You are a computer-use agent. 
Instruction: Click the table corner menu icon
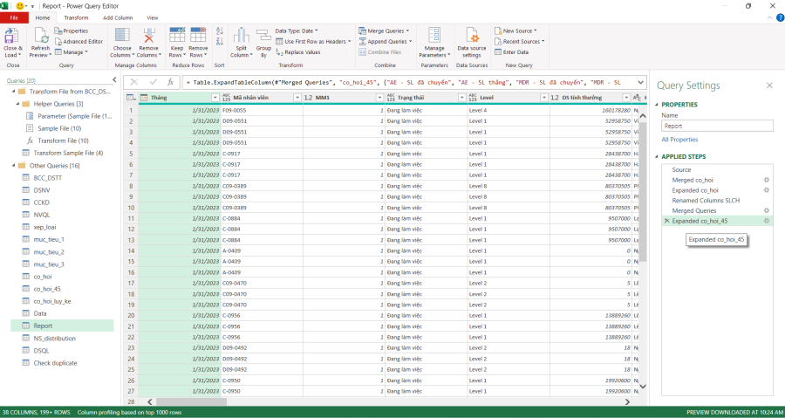pos(131,98)
